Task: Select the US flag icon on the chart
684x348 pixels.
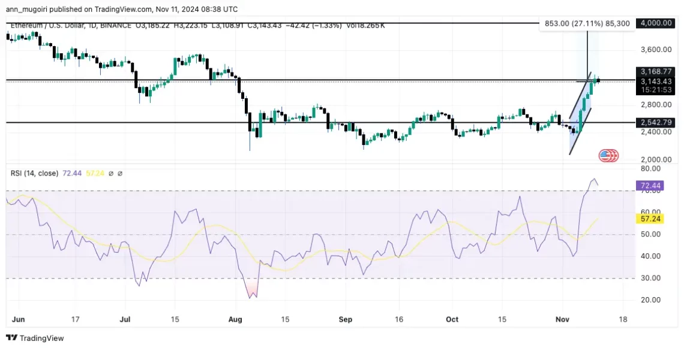Action: 608,155
